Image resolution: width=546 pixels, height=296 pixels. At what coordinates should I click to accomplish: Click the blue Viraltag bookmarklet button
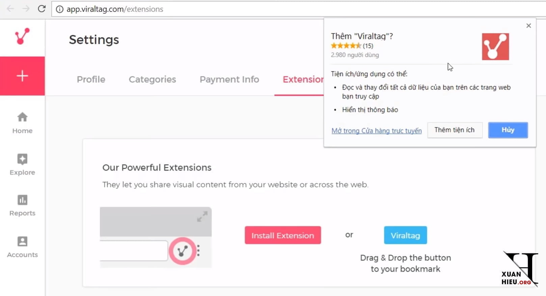tap(405, 235)
